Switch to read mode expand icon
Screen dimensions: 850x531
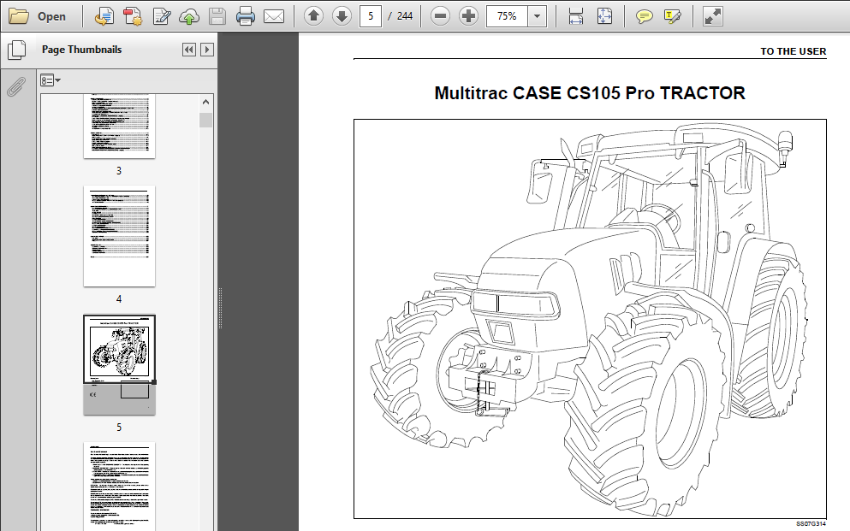(712, 16)
